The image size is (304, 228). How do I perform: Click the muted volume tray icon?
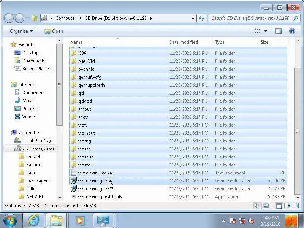(251, 221)
